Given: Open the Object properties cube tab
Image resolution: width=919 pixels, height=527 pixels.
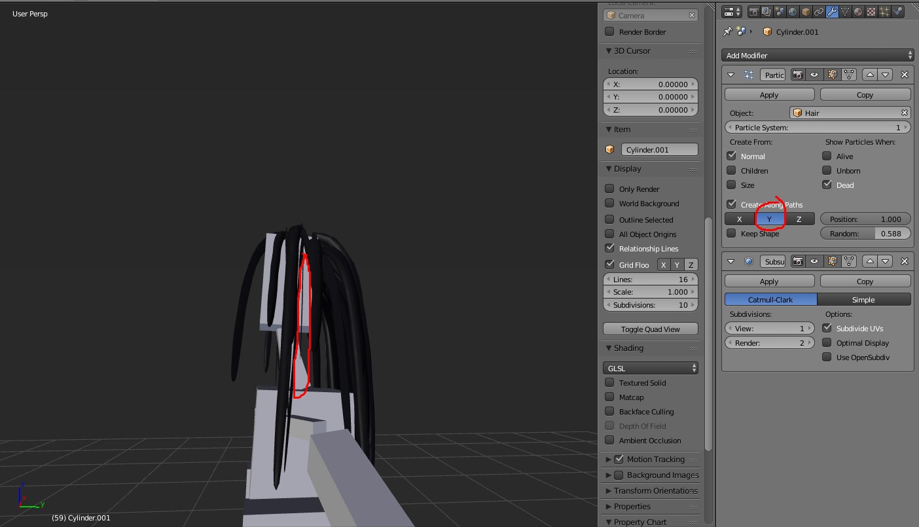Looking at the screenshot, I should (x=806, y=12).
